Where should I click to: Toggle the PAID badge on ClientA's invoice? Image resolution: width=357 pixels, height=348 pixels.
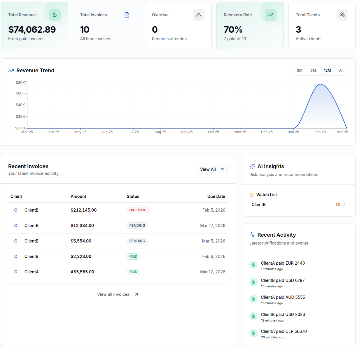[133, 272]
